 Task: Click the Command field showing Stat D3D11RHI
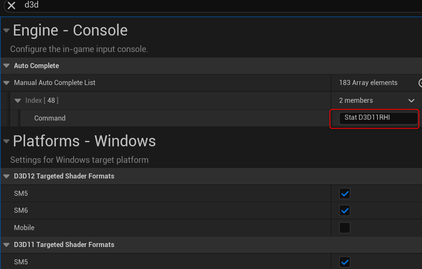pos(378,118)
